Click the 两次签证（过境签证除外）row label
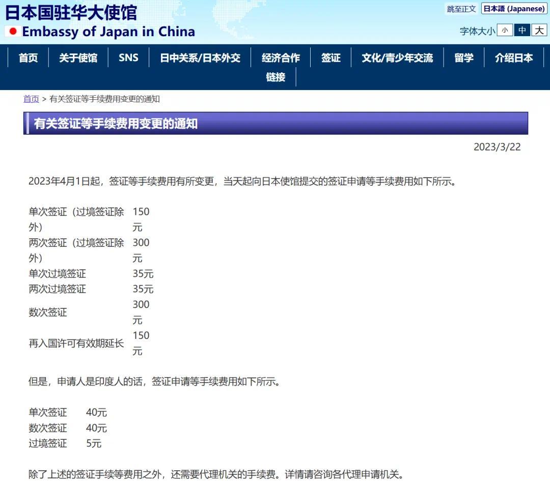 coord(76,250)
